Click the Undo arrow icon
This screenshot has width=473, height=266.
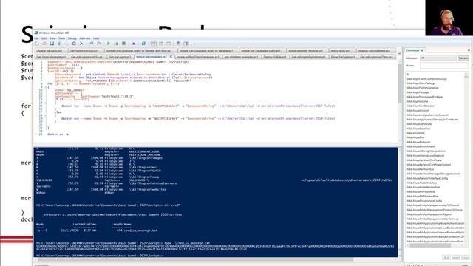[92, 44]
